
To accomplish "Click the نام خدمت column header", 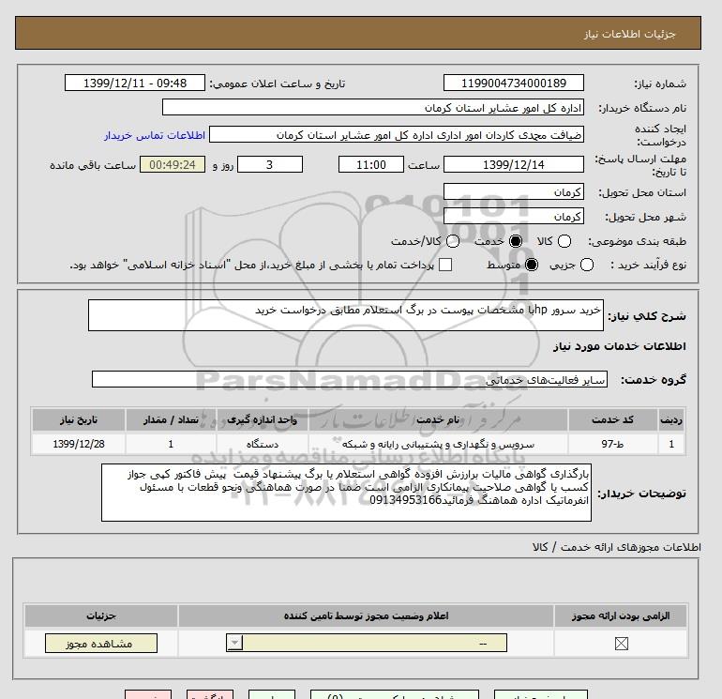I will click(438, 419).
